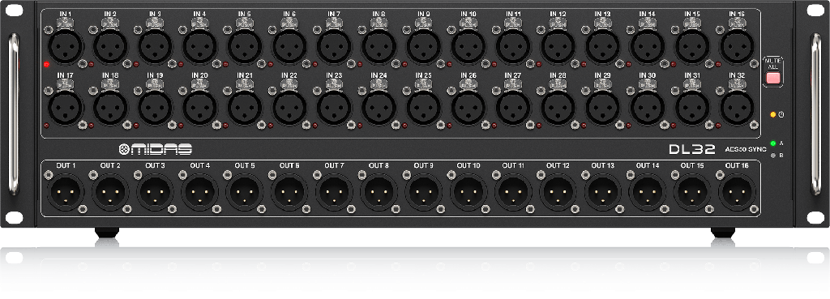Select the IN 29 XLR input connector
830x299 pixels.
(602, 108)
